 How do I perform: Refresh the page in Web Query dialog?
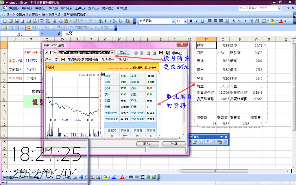154,53
